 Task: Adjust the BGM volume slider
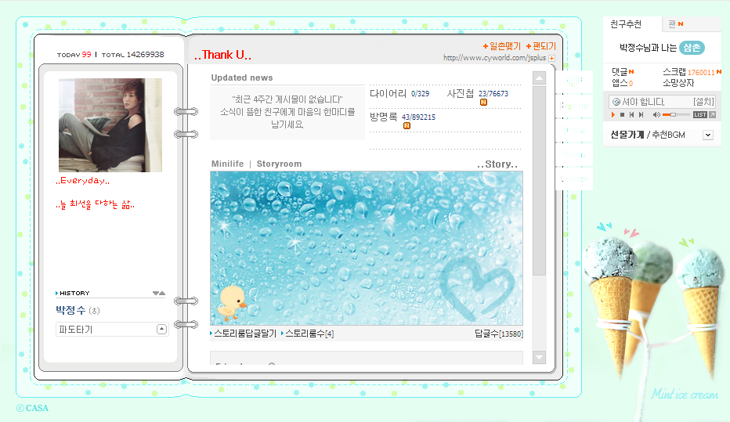(676, 115)
